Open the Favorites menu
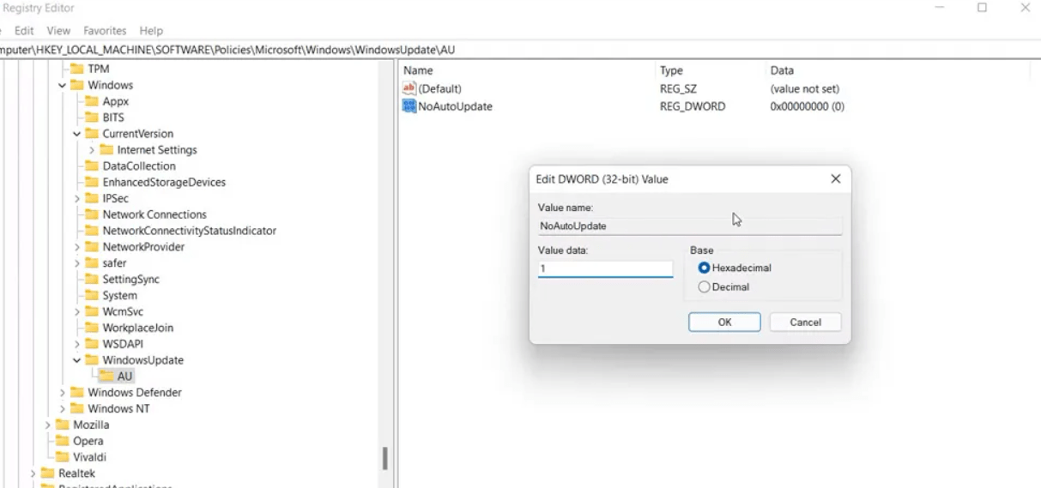The image size is (1041, 488). click(105, 31)
